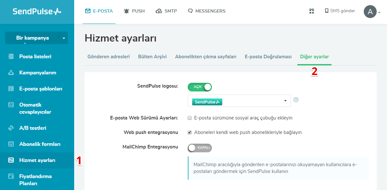Click the Posta listeleri sidebar icon

11,57
